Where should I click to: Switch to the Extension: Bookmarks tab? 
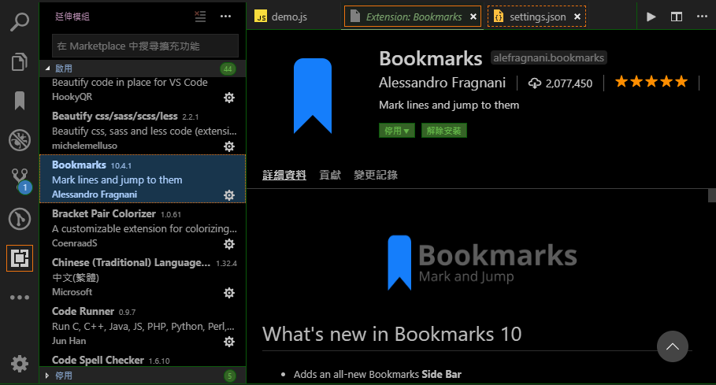[x=414, y=17]
